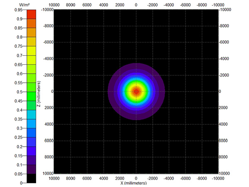249x187 pixels.
Task: Pick the indigo 0.1–0.15 colorbar segment
Action: [32, 160]
